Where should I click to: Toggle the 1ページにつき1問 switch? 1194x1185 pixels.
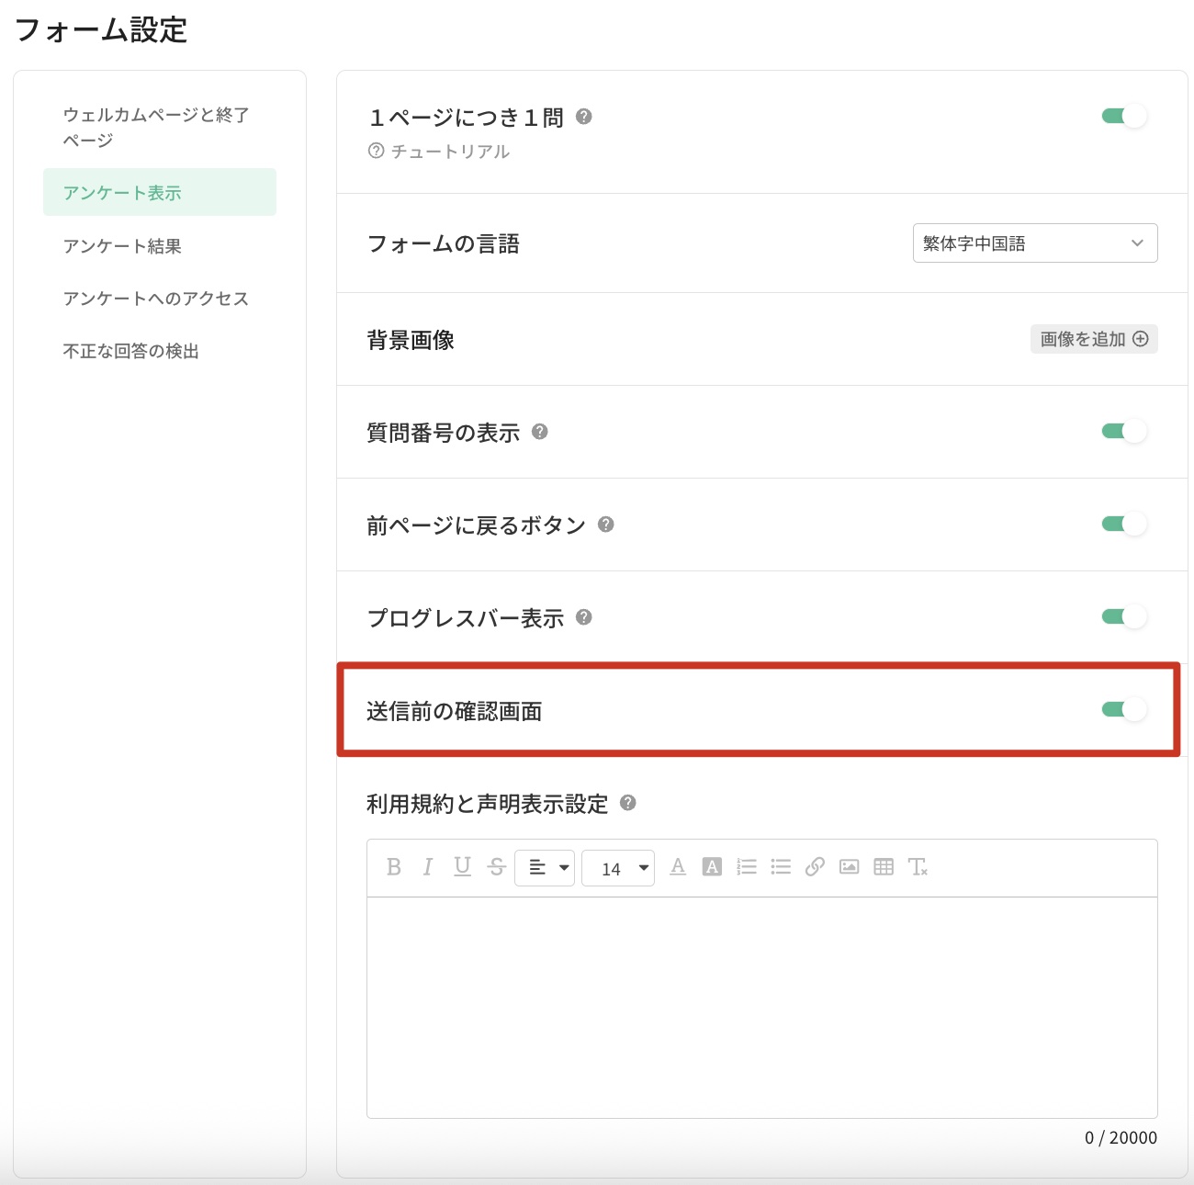[x=1124, y=116]
